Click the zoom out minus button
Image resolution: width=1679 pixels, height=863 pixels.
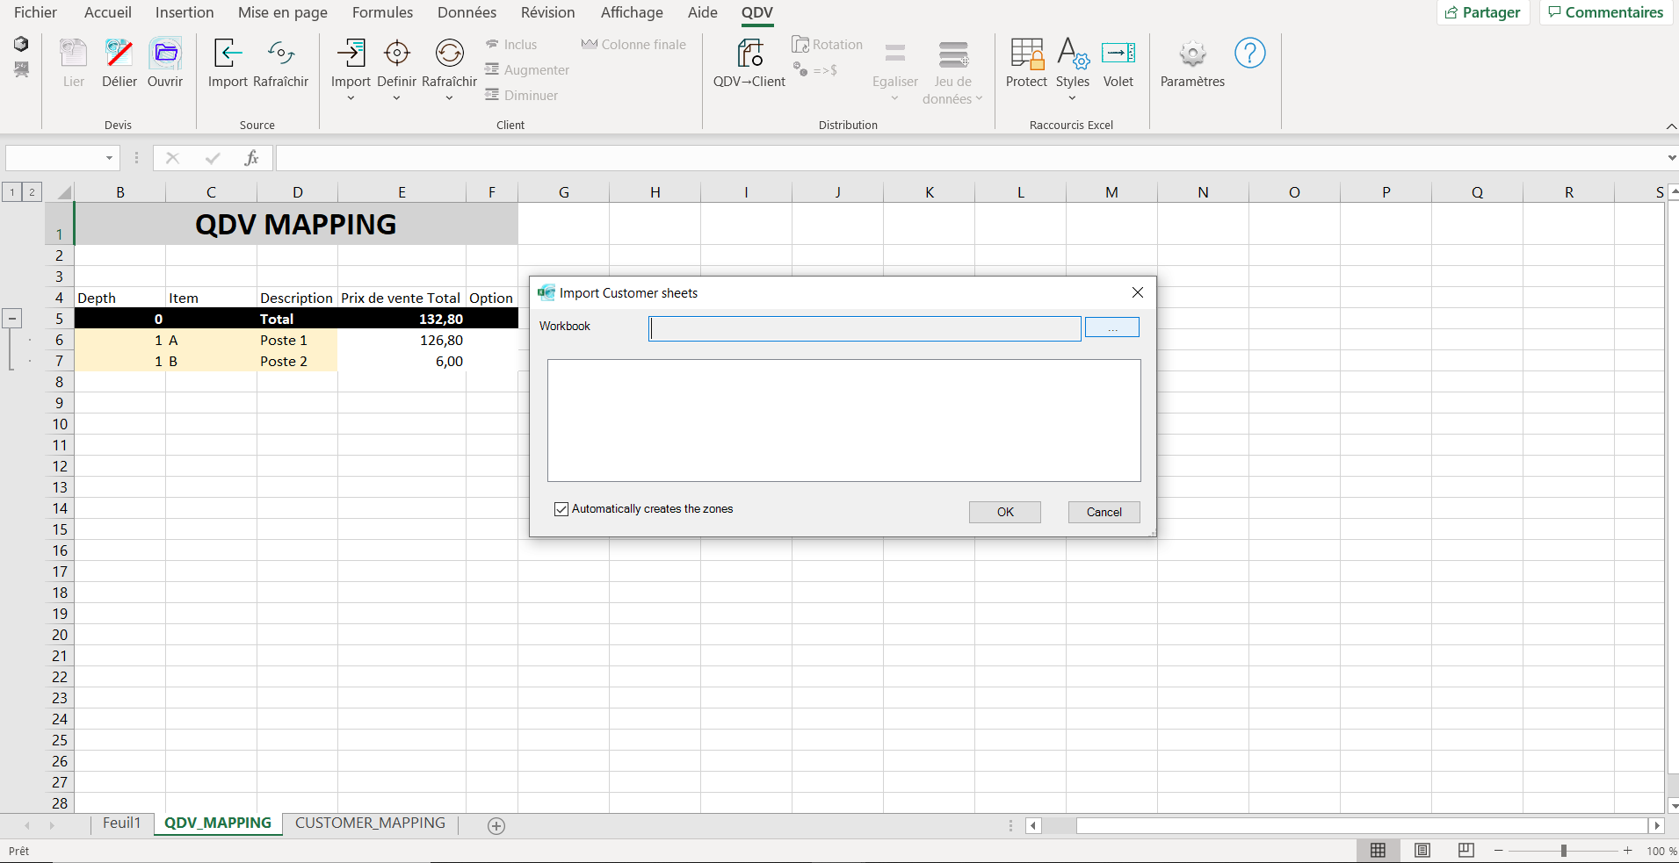point(1499,851)
